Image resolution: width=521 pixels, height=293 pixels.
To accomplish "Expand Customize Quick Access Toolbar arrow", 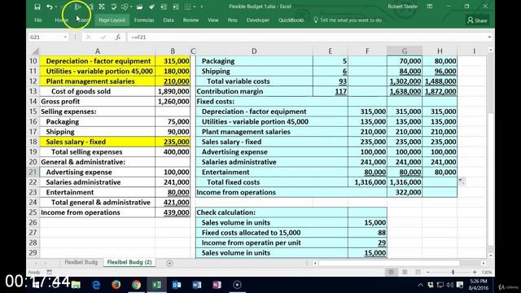I will [x=201, y=7].
